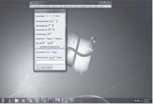Open the Topographic menu

[x=83, y=6]
